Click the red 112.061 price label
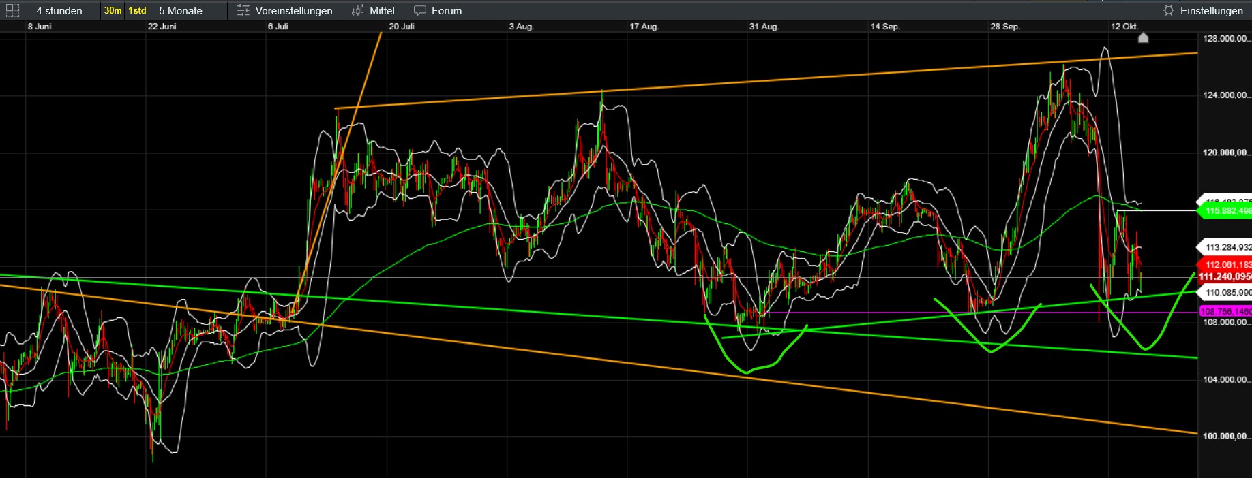 pyautogui.click(x=1227, y=265)
